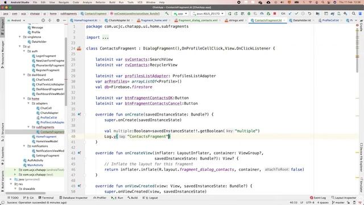Open the AVD Manager device icon
The width and height of the screenshot is (364, 205).
point(339,14)
